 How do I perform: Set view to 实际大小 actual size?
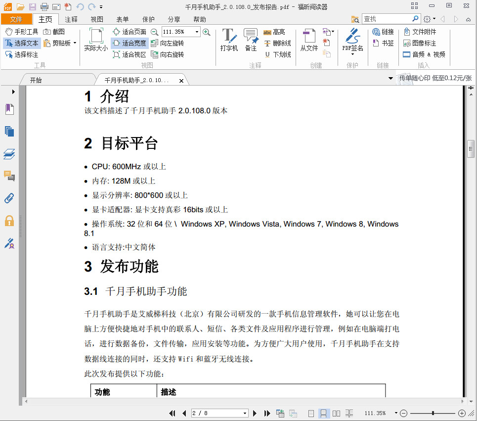point(96,40)
